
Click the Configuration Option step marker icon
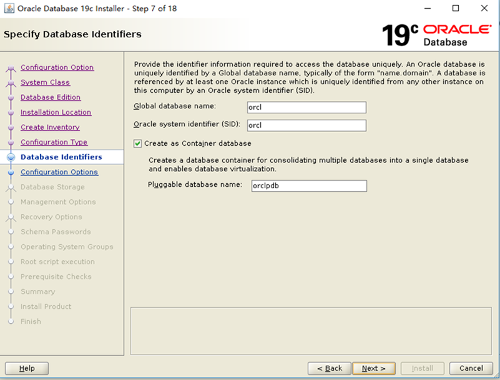pyautogui.click(x=11, y=68)
